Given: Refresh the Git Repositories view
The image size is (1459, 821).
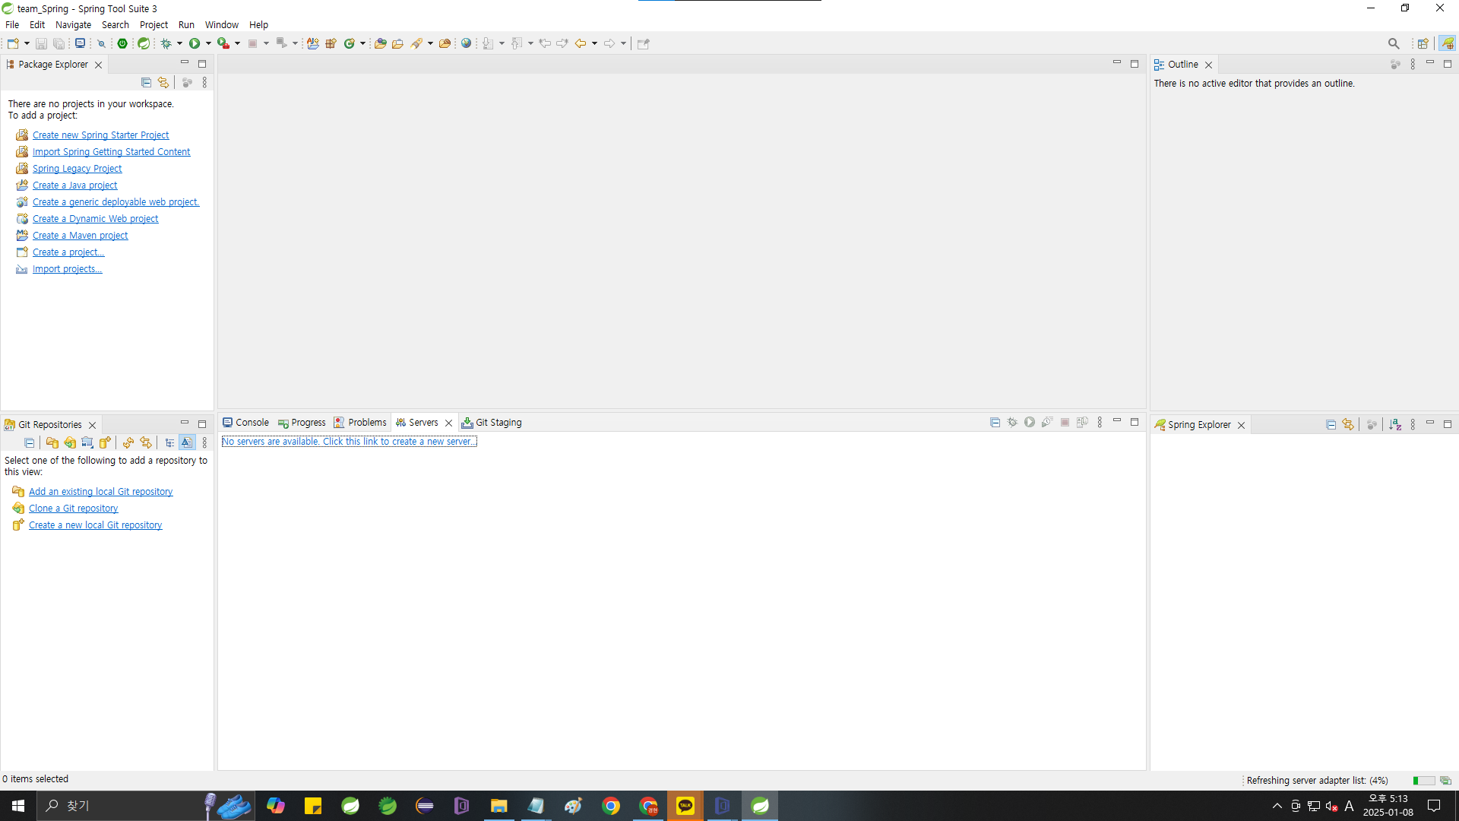Looking at the screenshot, I should pyautogui.click(x=128, y=442).
